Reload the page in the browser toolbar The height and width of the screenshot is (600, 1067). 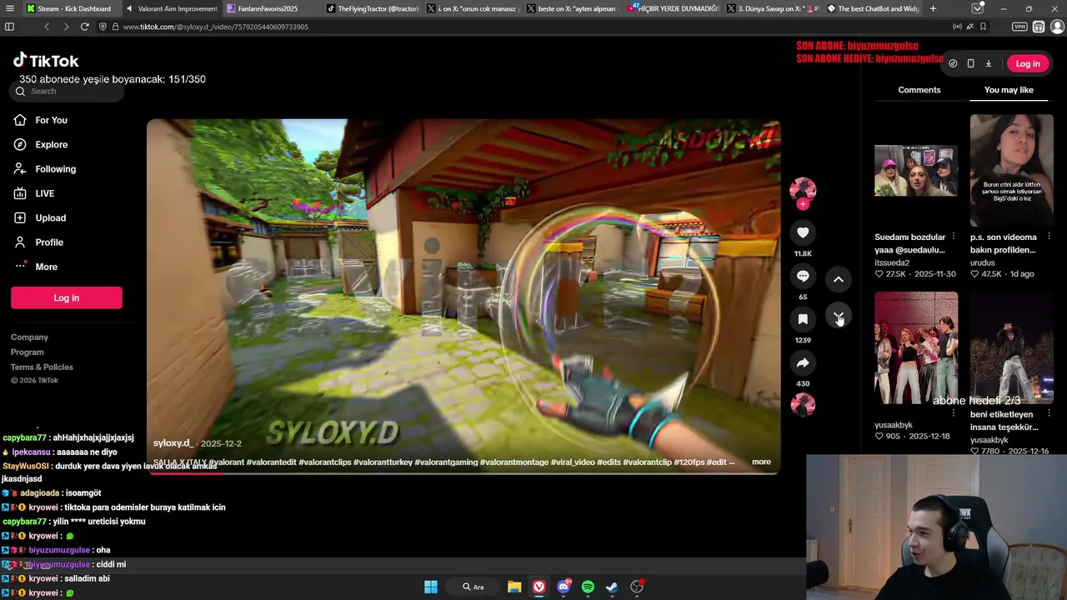(x=84, y=27)
